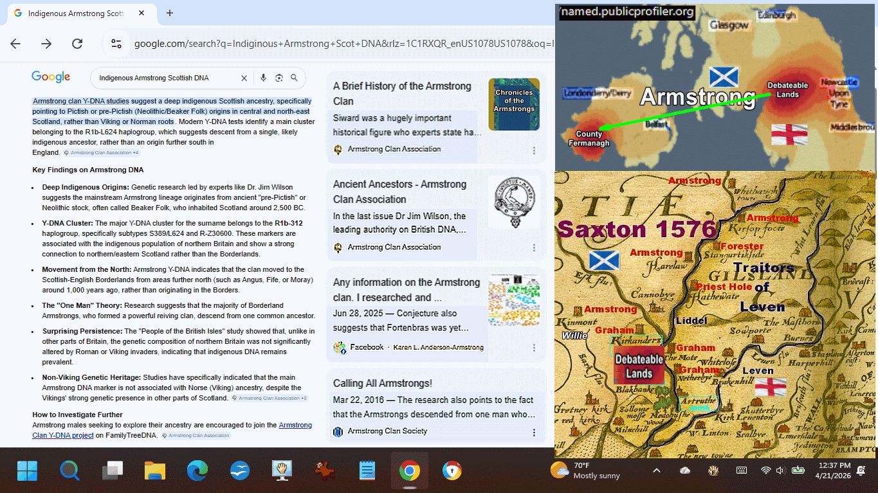Open search by image camera icon

click(x=279, y=78)
